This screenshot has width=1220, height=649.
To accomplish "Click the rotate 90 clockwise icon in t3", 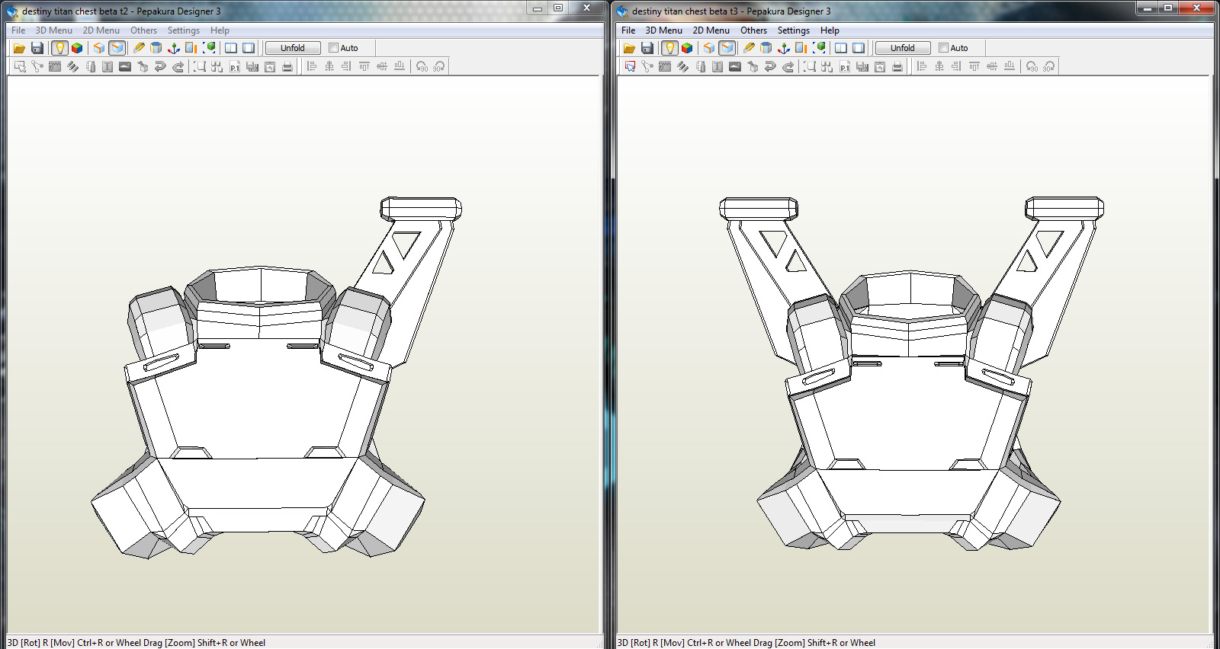I will [1049, 66].
